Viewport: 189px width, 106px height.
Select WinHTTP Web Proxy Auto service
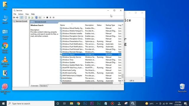coord(91,68)
